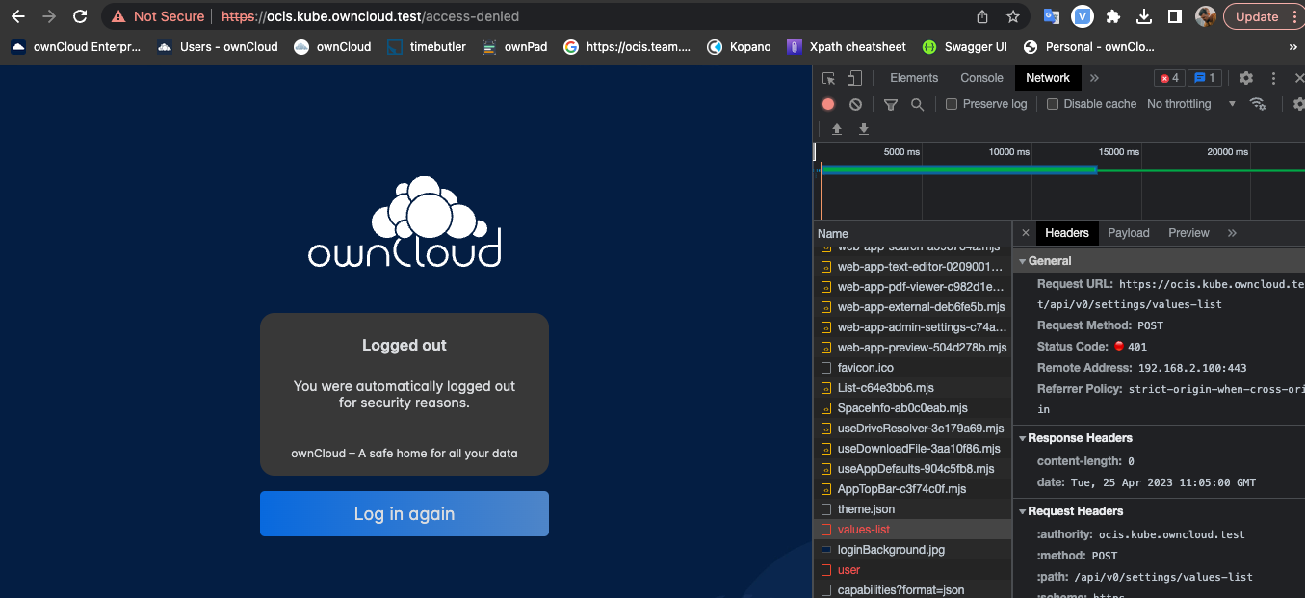
Task: Select the SpaceInfo-ab0c0eab.mjs request
Action: click(x=912, y=408)
